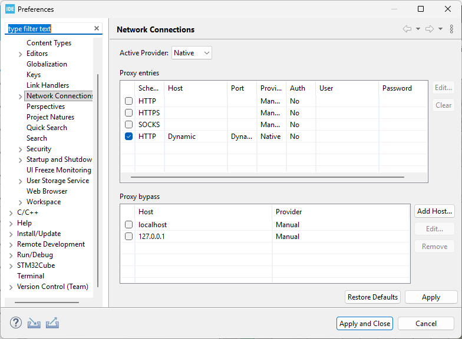
Task: Expand the Install/Update node
Action: pos(11,234)
